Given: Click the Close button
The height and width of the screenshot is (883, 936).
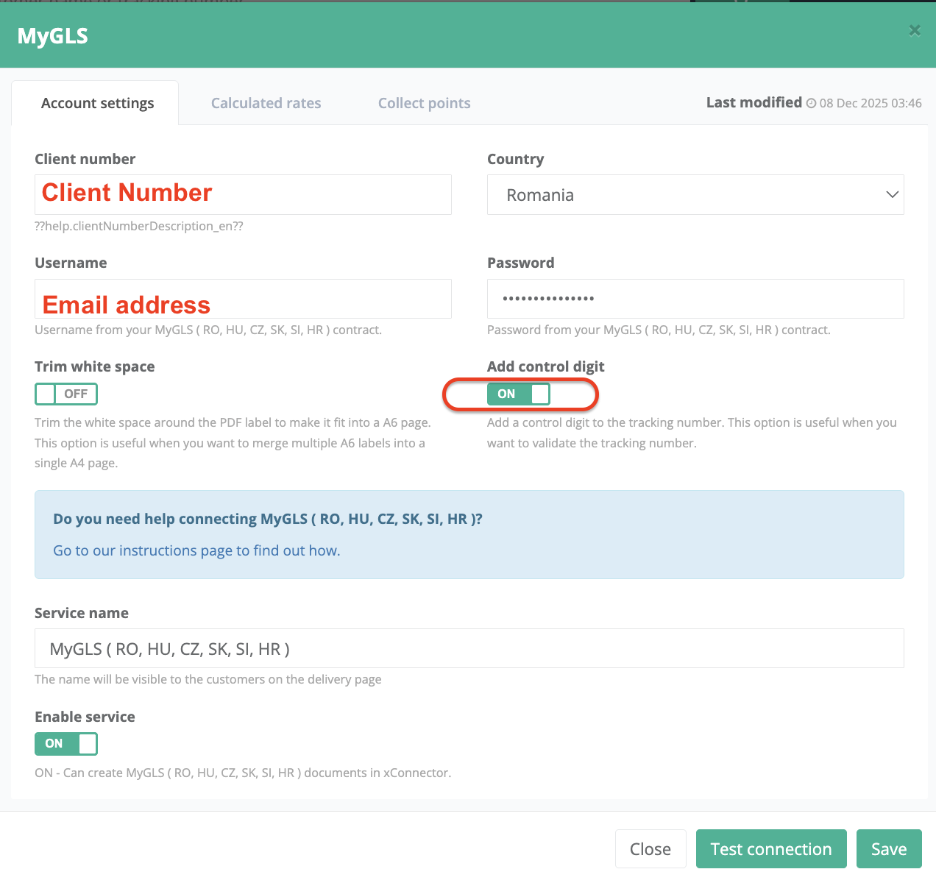Looking at the screenshot, I should [x=650, y=849].
